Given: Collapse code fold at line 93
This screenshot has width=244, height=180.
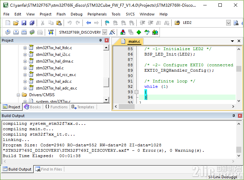Looking at the screenshot, I should tap(137, 92).
